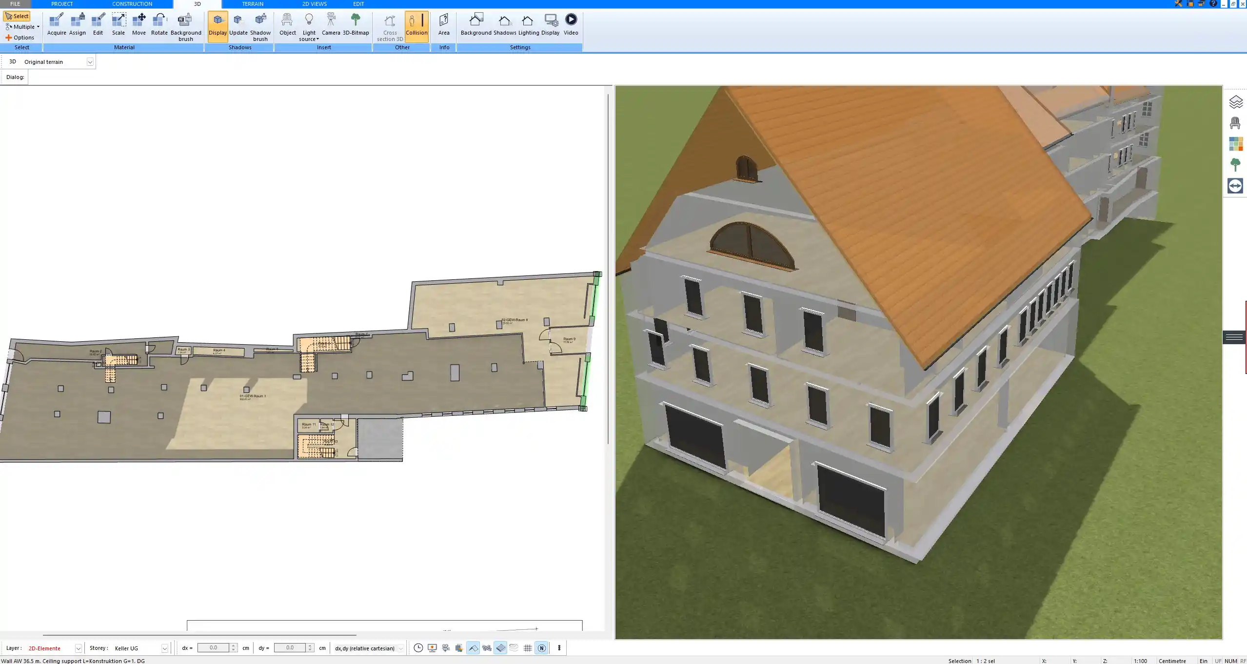Click the TeamViewer arrows icon in right sidebar
1247x664 pixels.
[1235, 186]
